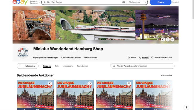This screenshot has height=110, width=194.
Task: Click the heart icon beside Verkäufer speichern
Action: click(152, 57)
